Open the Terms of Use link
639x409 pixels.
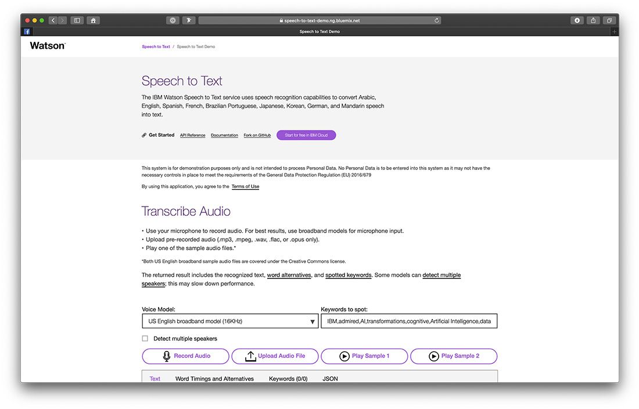245,186
